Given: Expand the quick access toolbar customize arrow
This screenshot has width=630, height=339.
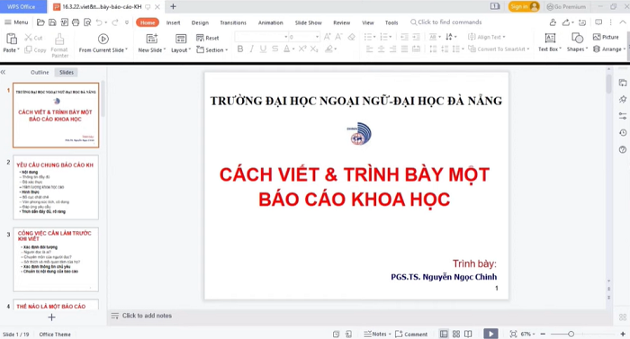Looking at the screenshot, I should 127,22.
